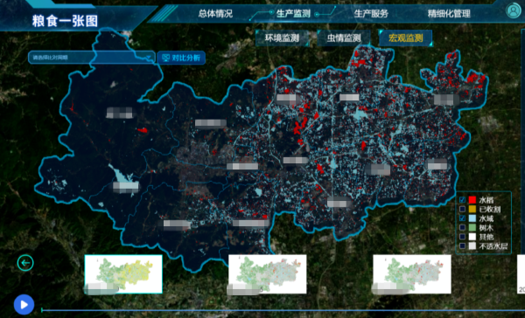Open the 生产服务 navigation tab
This screenshot has height=318, width=525.
tap(371, 14)
